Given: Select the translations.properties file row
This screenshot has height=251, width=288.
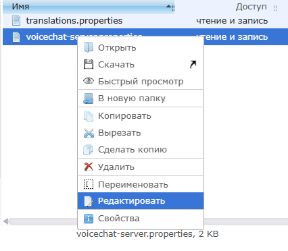Looking at the screenshot, I should click(x=145, y=21).
